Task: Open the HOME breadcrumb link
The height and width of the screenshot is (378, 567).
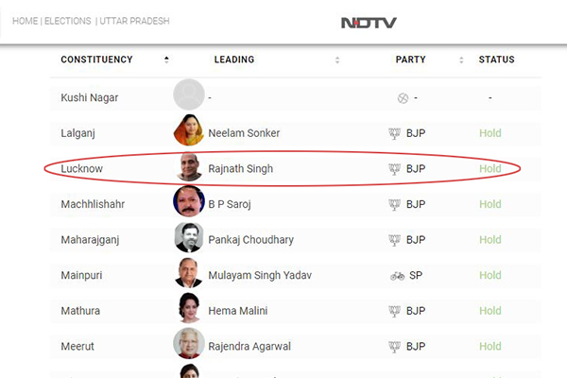Action: tap(25, 21)
